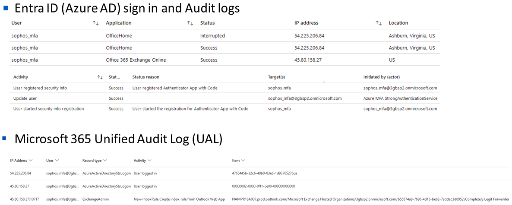Select OfficeHome in the Success sign-in row
The image size is (512, 205).
click(119, 47)
